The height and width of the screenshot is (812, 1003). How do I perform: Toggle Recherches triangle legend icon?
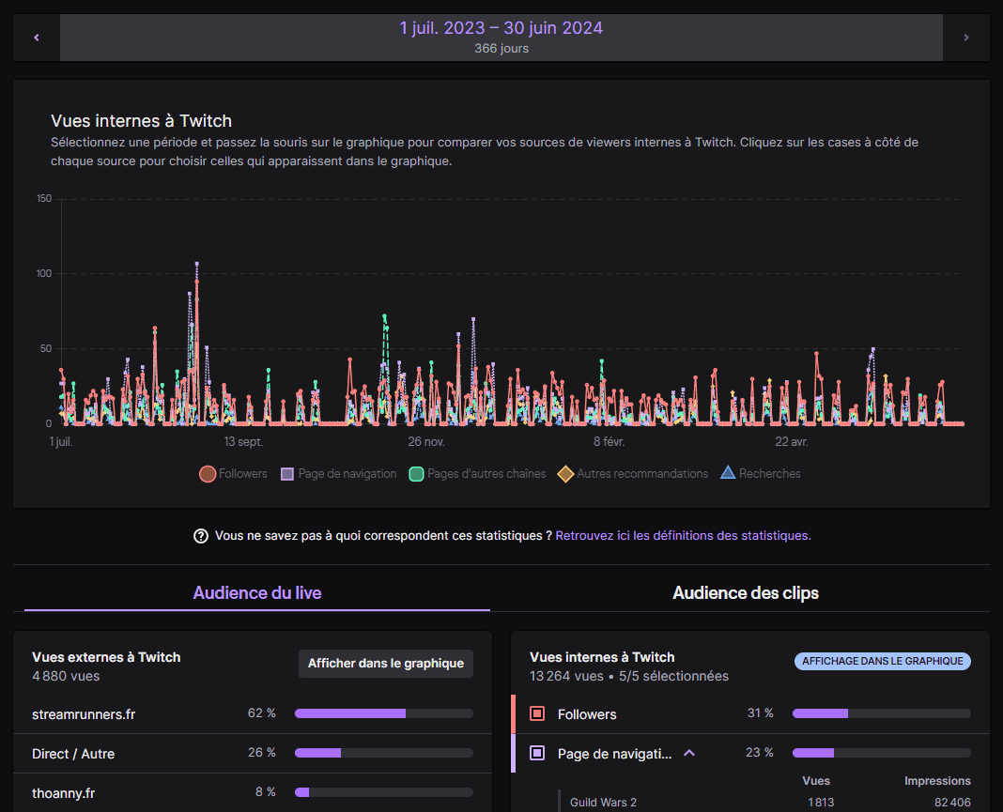tap(728, 474)
